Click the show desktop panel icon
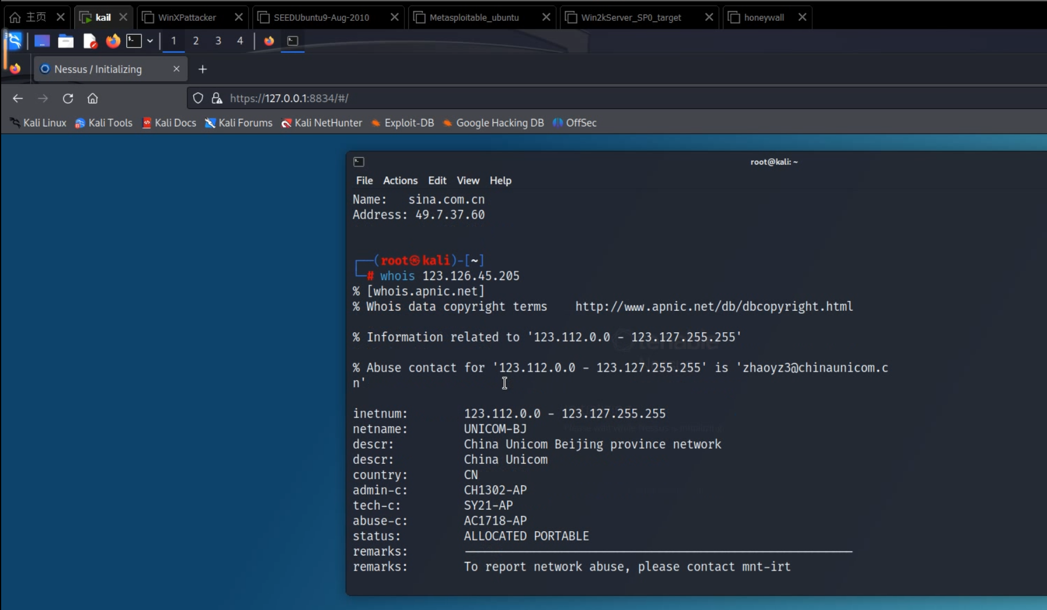1047x610 pixels. tap(42, 41)
